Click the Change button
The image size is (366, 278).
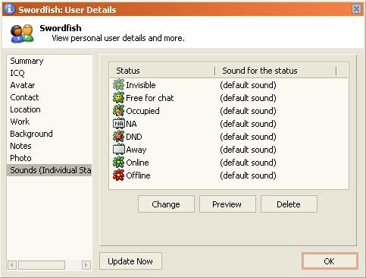pos(166,204)
